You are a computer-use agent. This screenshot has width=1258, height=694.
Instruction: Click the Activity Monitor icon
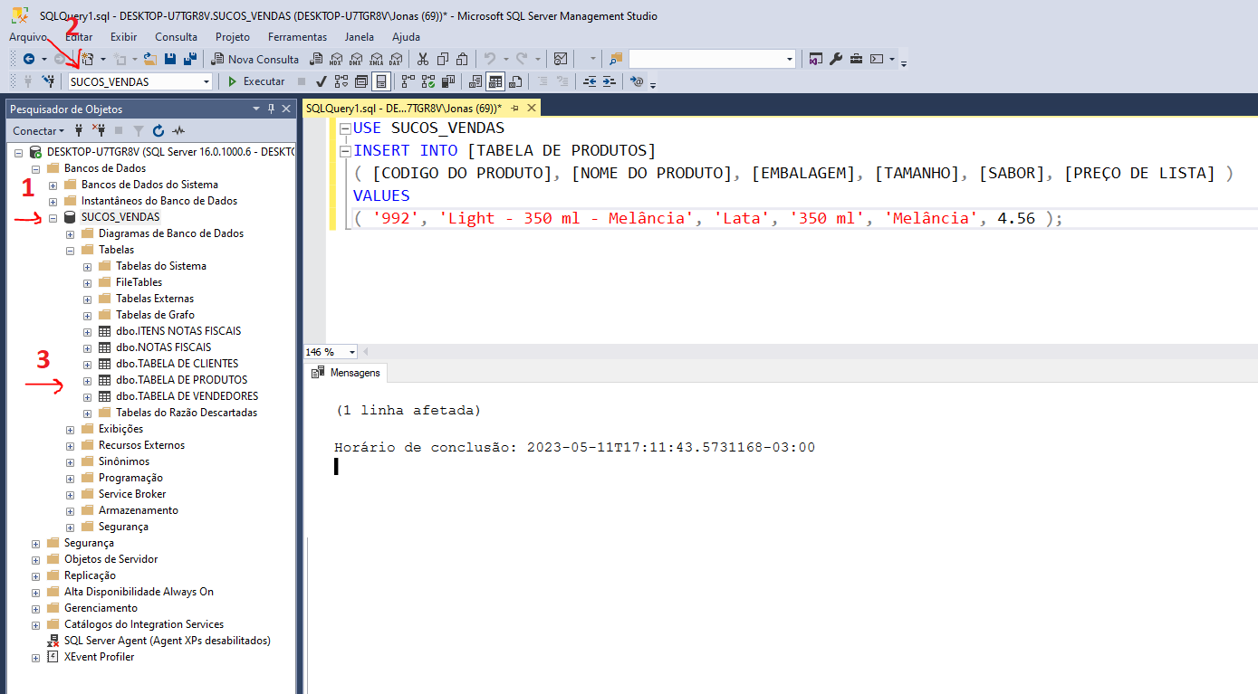pos(561,59)
